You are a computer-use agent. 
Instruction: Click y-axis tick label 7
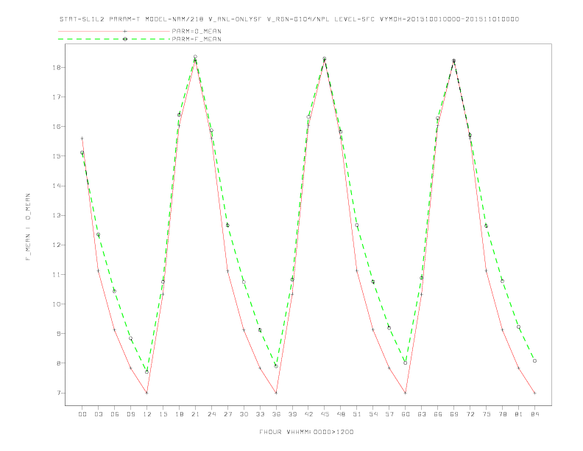coord(59,393)
